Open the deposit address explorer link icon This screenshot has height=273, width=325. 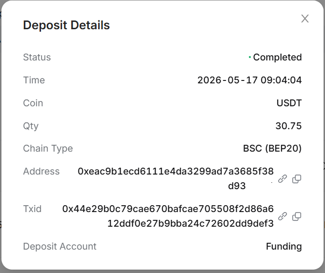(x=283, y=179)
